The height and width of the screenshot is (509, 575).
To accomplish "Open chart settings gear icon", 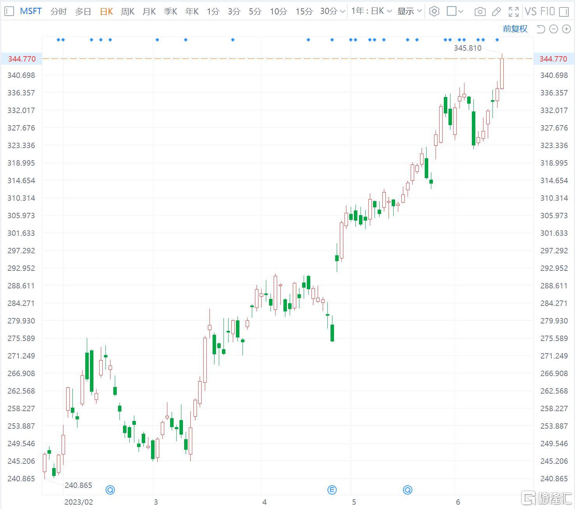I will point(434,11).
